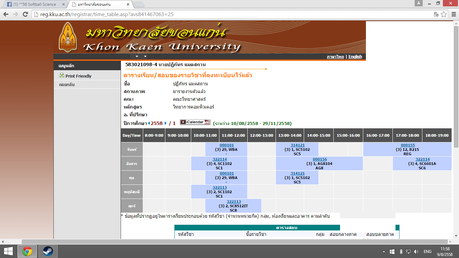The height and width of the screenshot is (258, 459).
Task: Go to previous academic year with left arrow
Action: 149,123
